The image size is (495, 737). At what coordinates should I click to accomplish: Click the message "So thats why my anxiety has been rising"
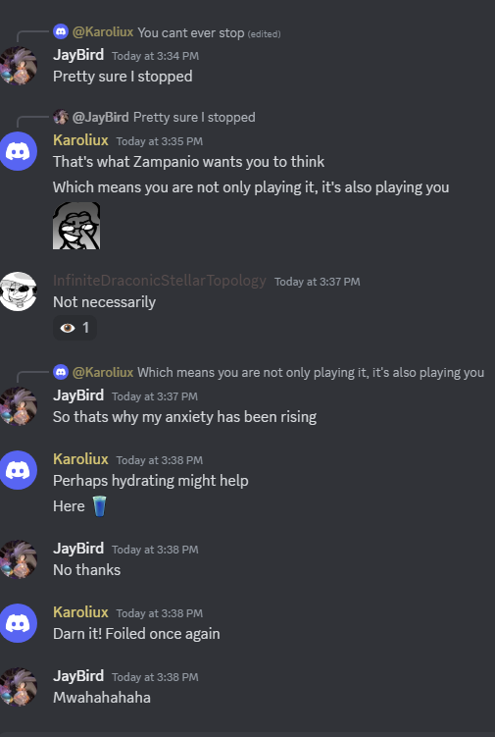(x=184, y=417)
